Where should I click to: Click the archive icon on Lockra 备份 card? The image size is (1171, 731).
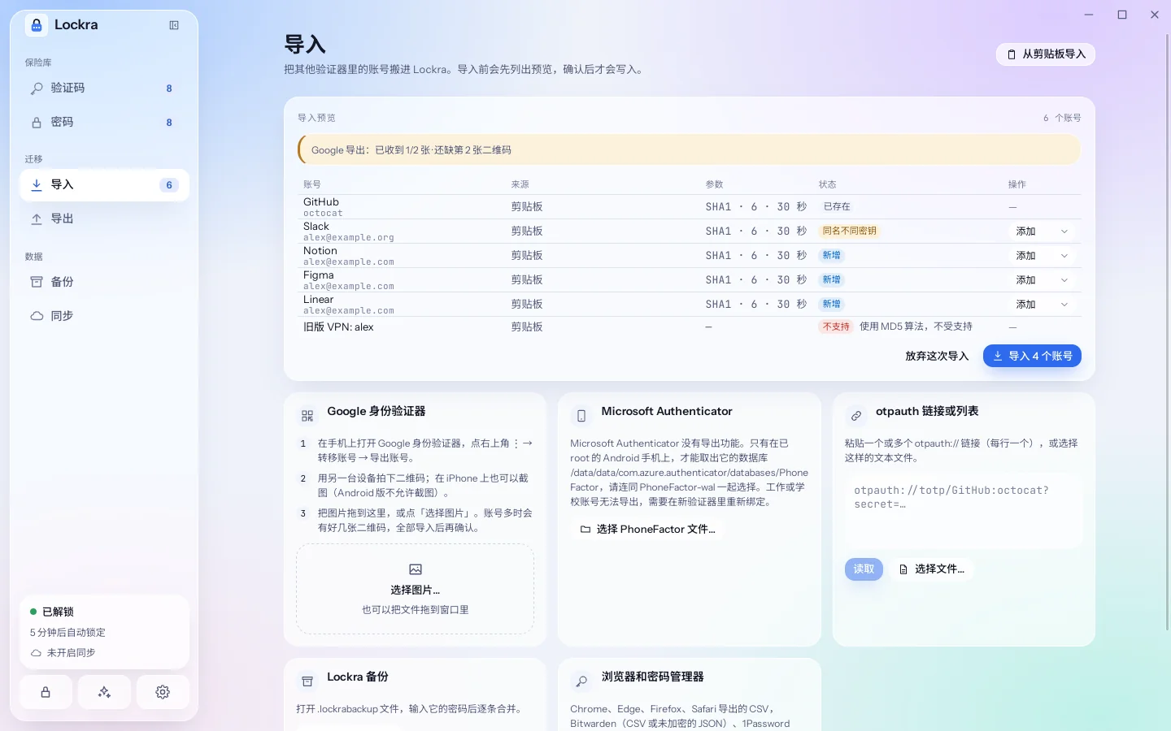[307, 681]
